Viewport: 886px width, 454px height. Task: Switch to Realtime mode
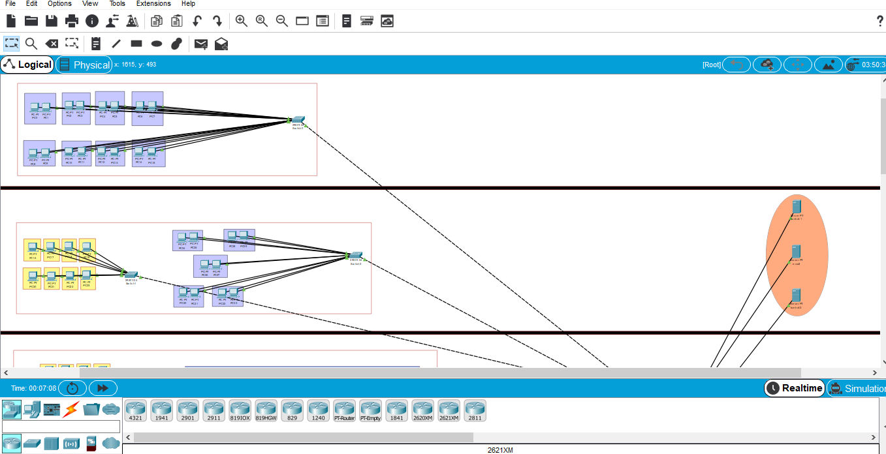795,388
